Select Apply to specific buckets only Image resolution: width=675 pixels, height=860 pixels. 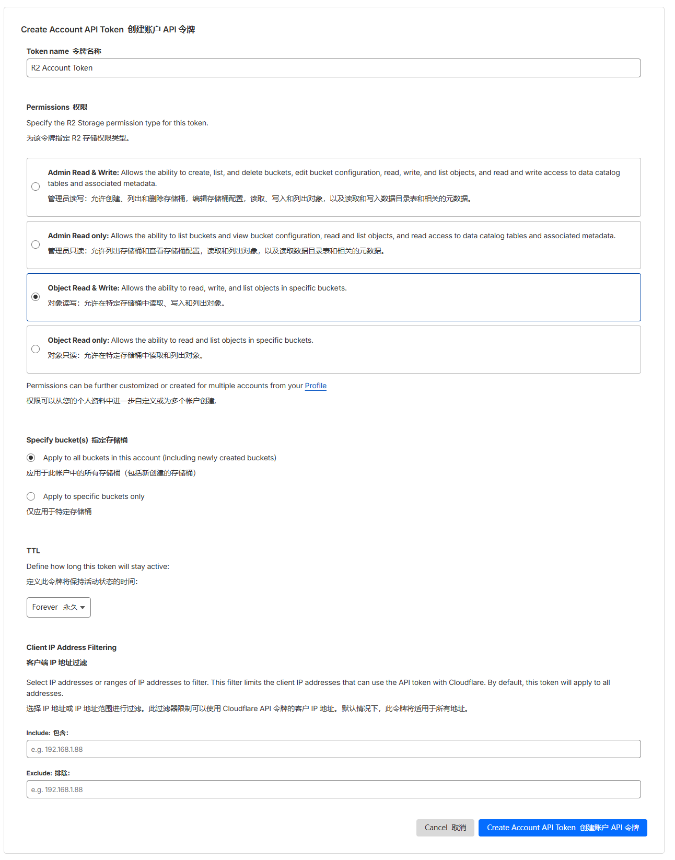coord(31,496)
